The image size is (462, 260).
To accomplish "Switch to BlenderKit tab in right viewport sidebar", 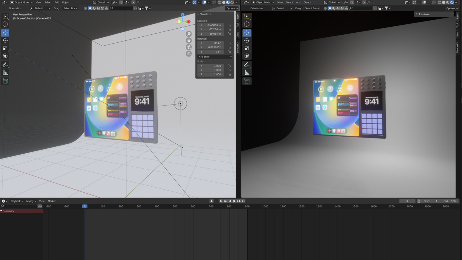I will [x=457, y=47].
